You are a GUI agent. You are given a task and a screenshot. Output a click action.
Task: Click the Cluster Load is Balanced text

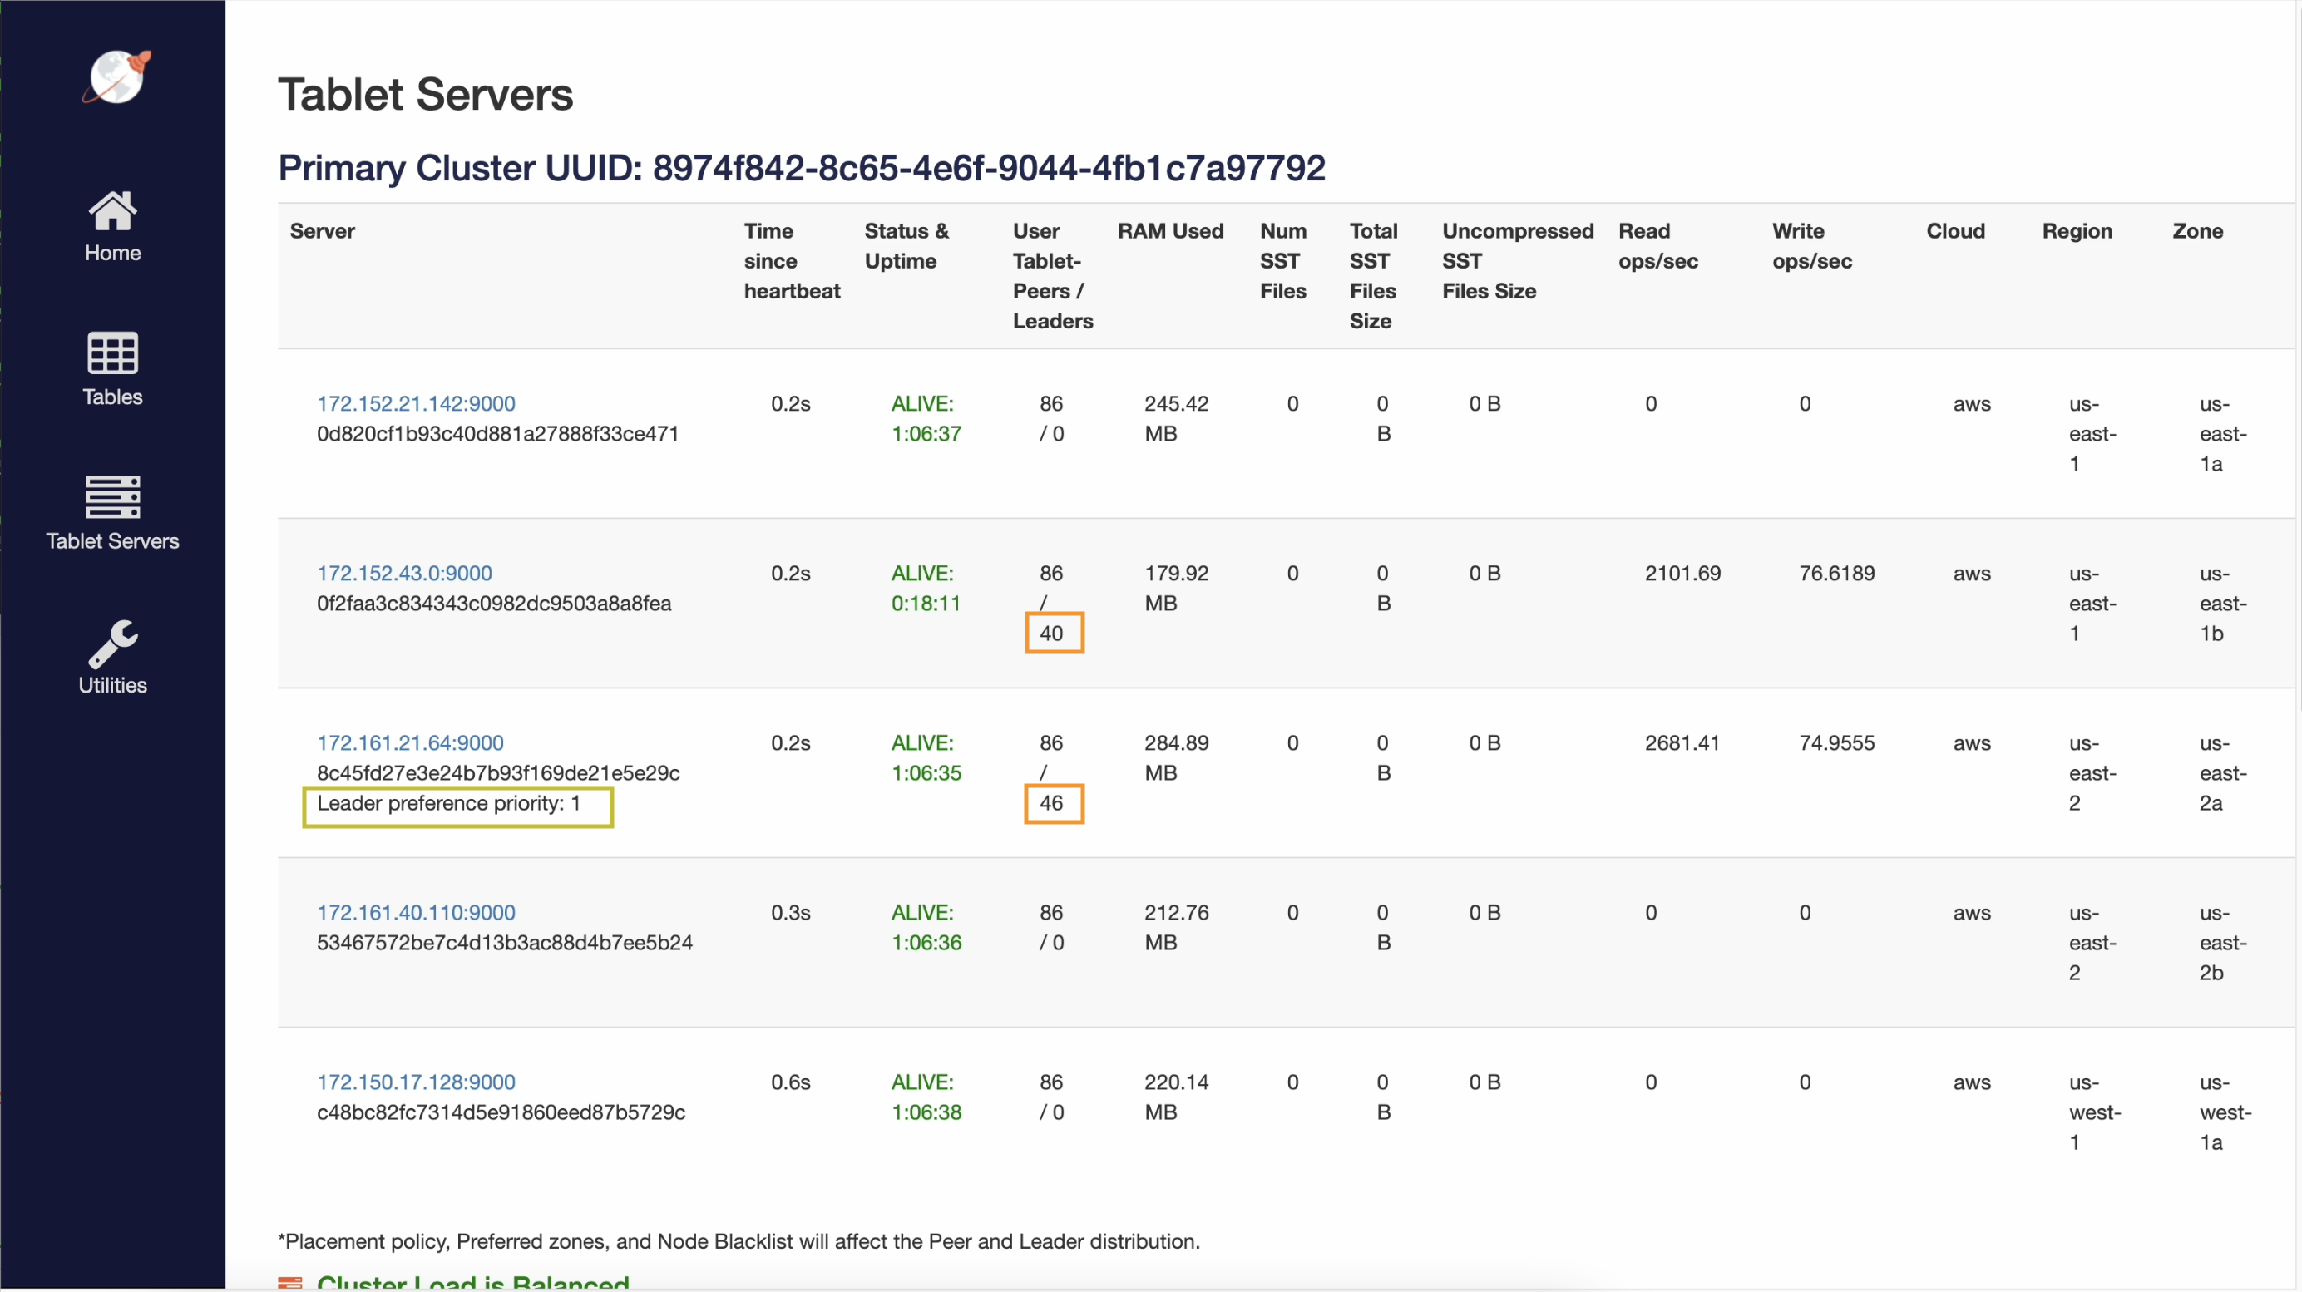[x=472, y=1282]
